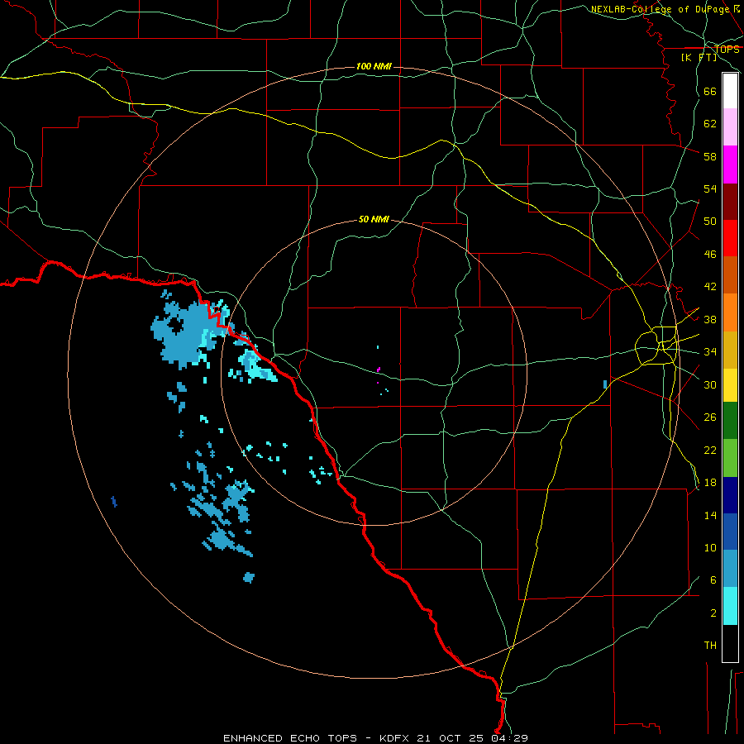Click the '50 NMI' range ring label
744x744 pixels.
374,219
